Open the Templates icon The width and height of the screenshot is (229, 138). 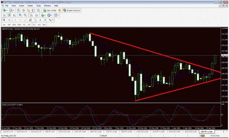[55, 15]
